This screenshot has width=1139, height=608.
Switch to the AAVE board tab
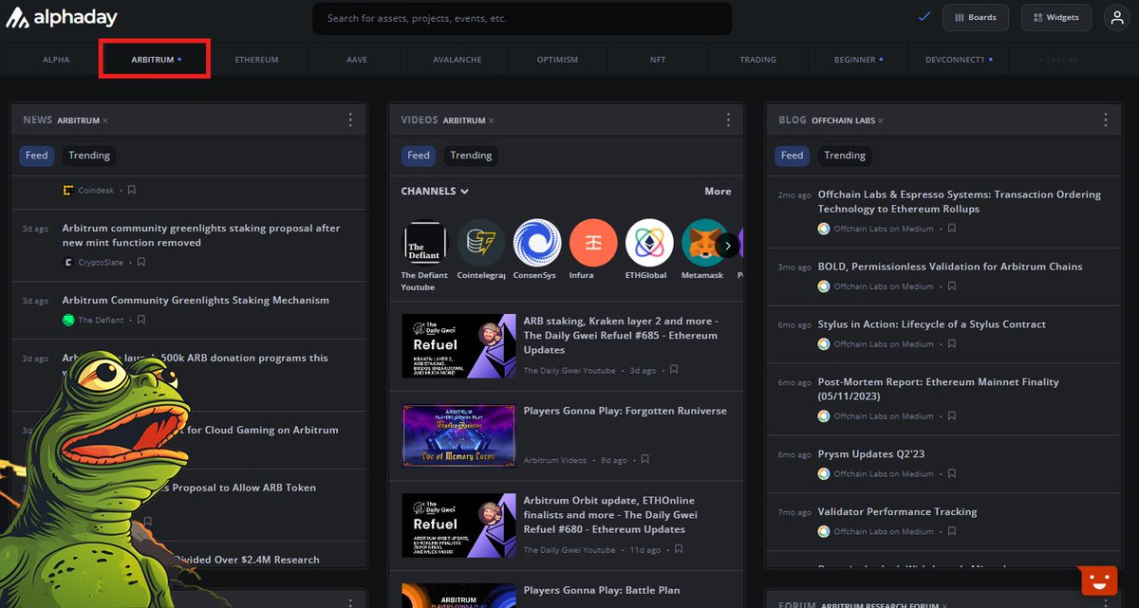coord(357,60)
